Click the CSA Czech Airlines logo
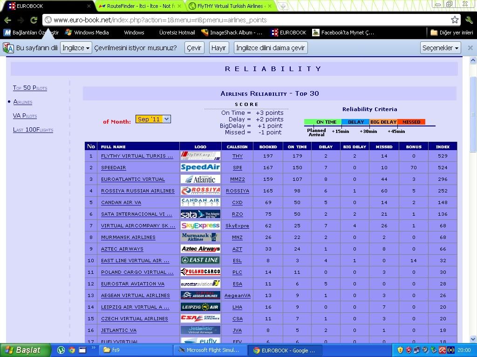Screen dimensions: 477x357 (x=200, y=318)
